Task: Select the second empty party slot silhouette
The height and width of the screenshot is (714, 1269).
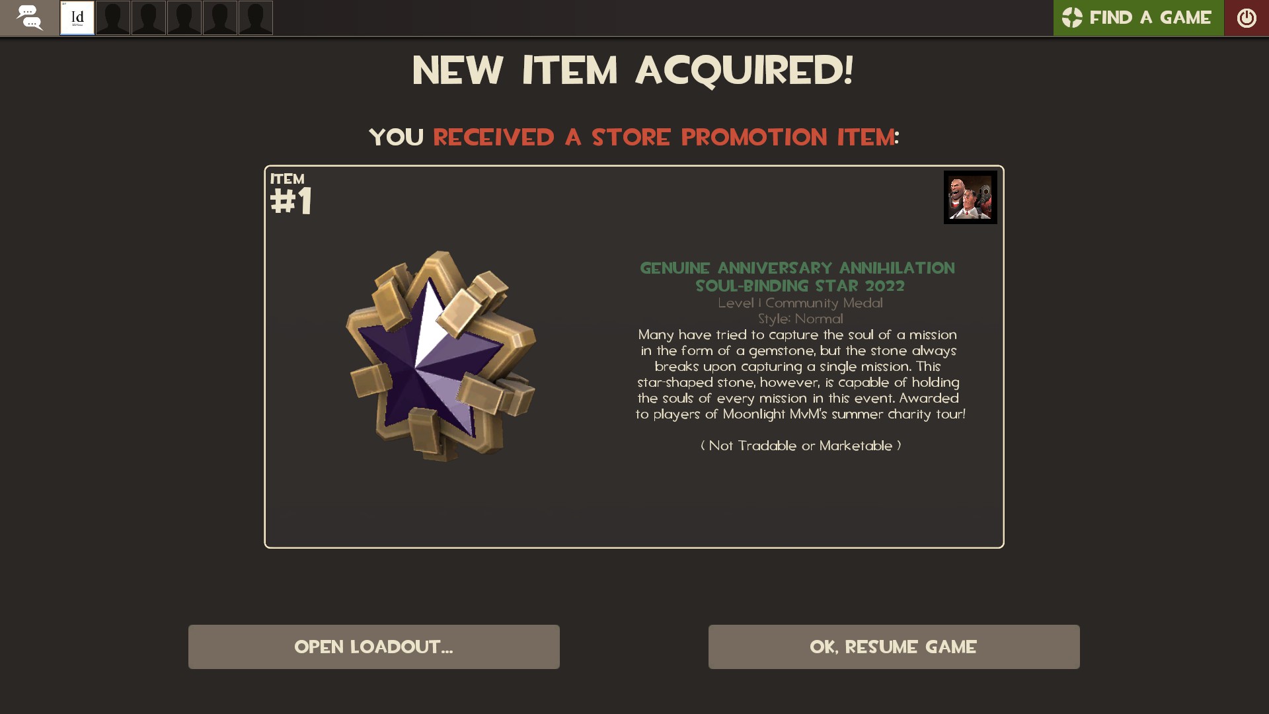Action: pyautogui.click(x=149, y=18)
